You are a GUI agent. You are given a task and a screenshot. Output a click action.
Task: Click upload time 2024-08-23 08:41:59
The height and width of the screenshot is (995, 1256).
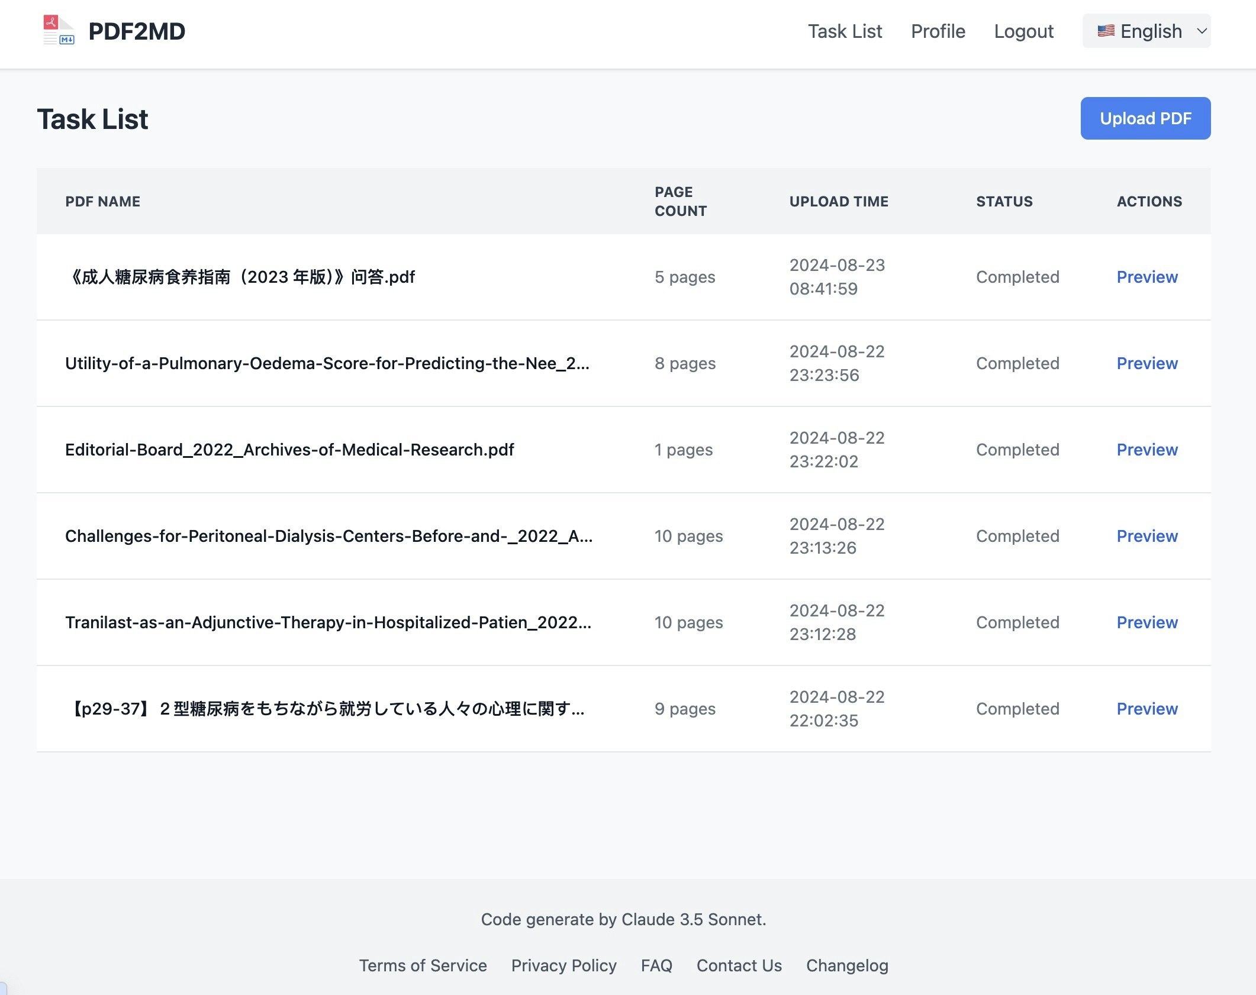coord(837,277)
